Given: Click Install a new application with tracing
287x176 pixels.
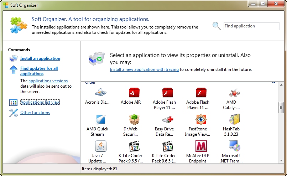Looking at the screenshot, I should pyautogui.click(x=144, y=69).
